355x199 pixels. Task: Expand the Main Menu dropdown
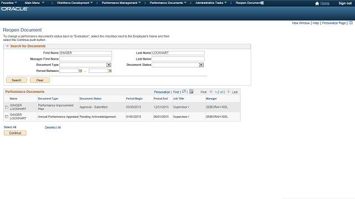[x=34, y=3]
